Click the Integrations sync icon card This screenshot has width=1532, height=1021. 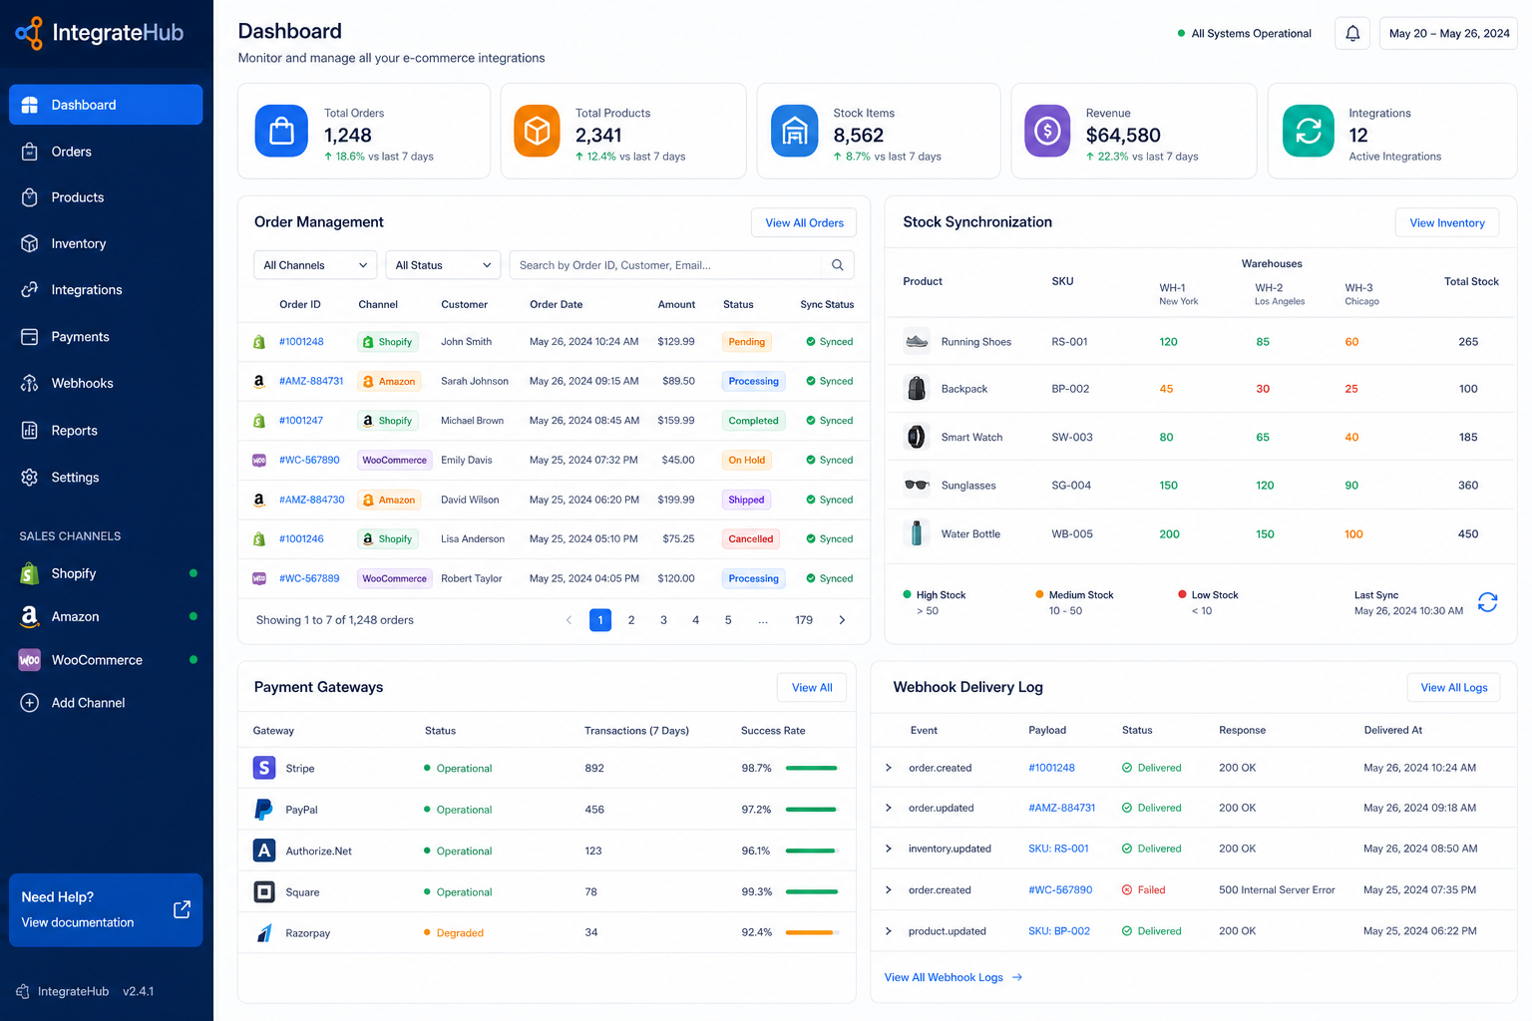point(1308,131)
